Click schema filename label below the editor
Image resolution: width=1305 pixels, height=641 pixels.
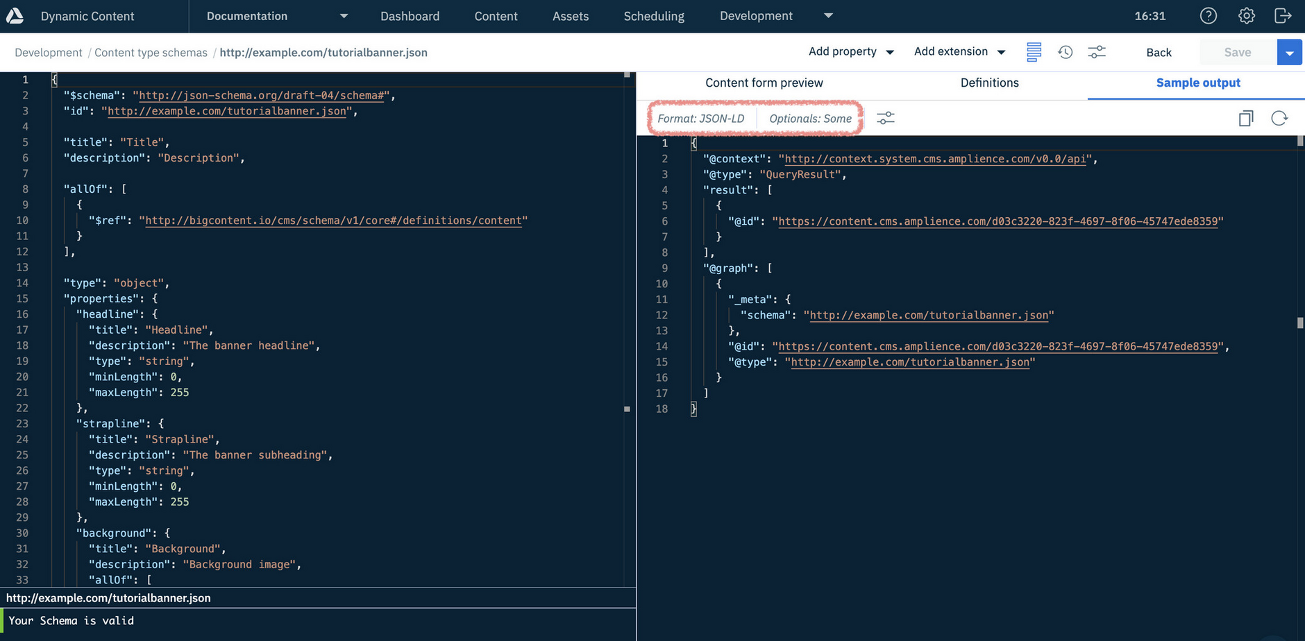point(108,598)
